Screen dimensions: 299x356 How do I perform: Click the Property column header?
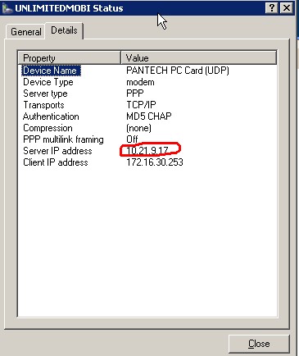point(70,57)
